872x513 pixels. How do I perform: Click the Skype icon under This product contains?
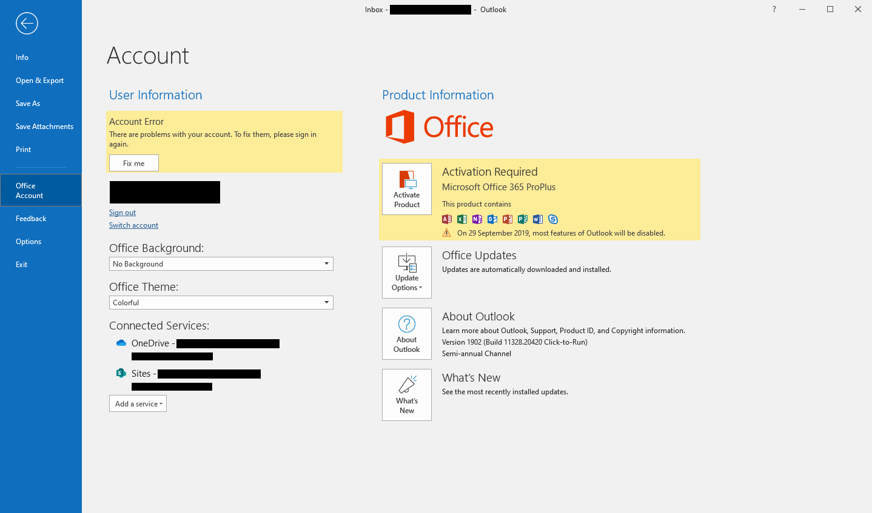552,219
